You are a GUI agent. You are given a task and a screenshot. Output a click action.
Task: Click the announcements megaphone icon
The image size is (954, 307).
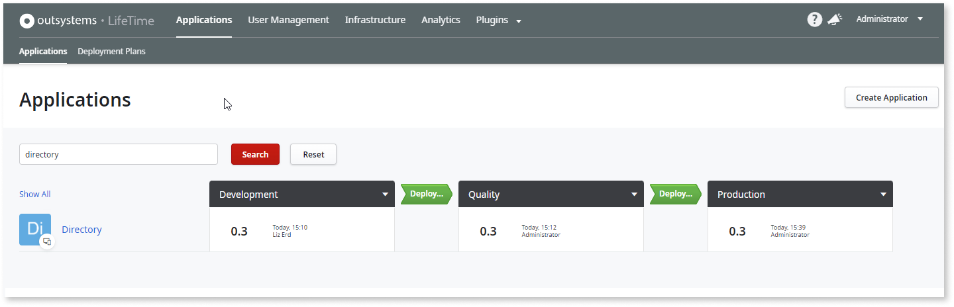[835, 20]
